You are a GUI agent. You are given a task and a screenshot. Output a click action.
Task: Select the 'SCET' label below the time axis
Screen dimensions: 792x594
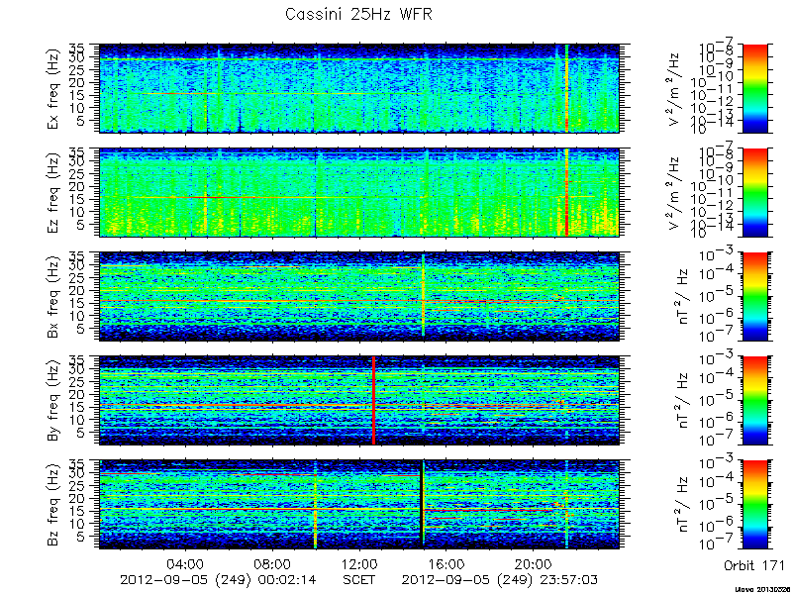pos(359,579)
